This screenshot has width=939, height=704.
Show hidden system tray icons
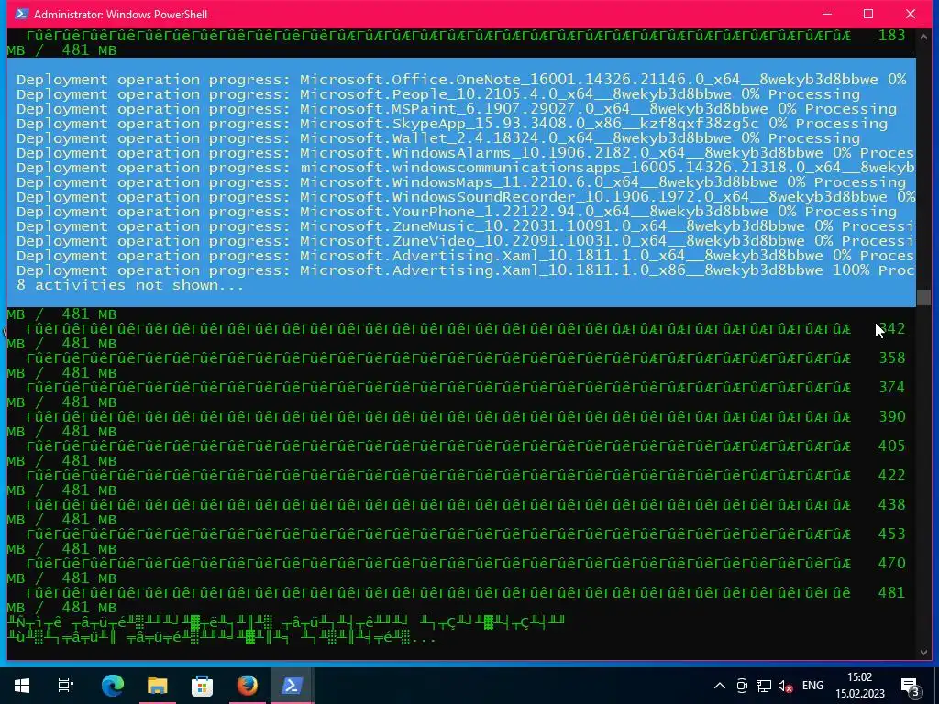click(720, 686)
